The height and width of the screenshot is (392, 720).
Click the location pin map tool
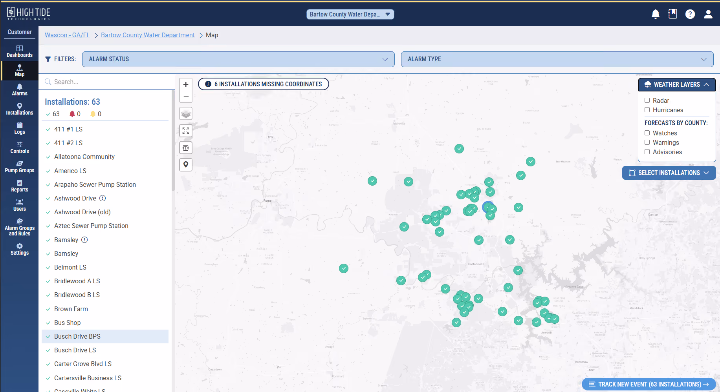[x=186, y=165]
